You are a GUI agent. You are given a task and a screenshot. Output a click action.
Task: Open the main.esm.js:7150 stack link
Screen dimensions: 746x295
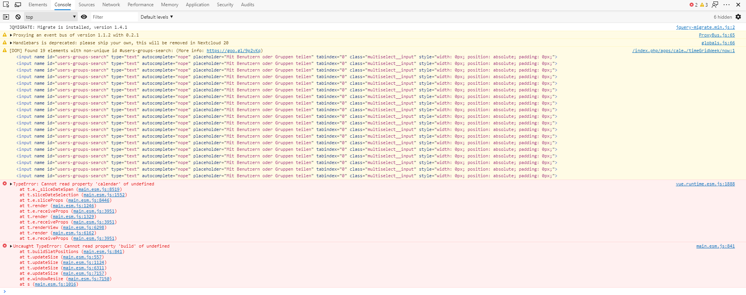[x=89, y=279]
